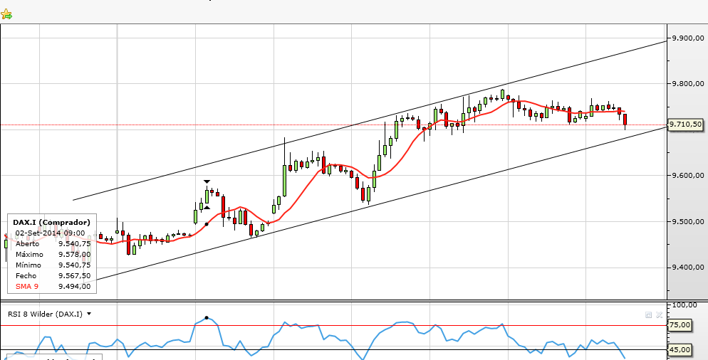This screenshot has width=708, height=360.
Task: Maximize the RSI indicator panel
Action: coord(649,314)
